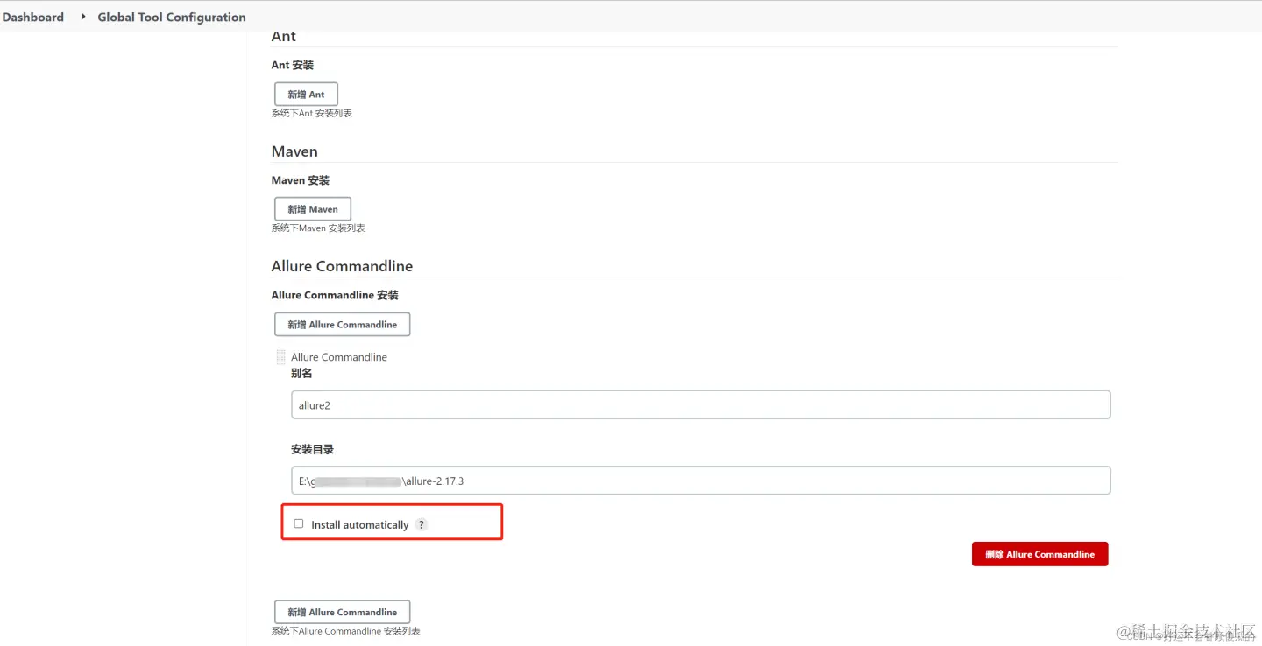
Task: Select the Ant 安装 label text
Action: tap(293, 65)
